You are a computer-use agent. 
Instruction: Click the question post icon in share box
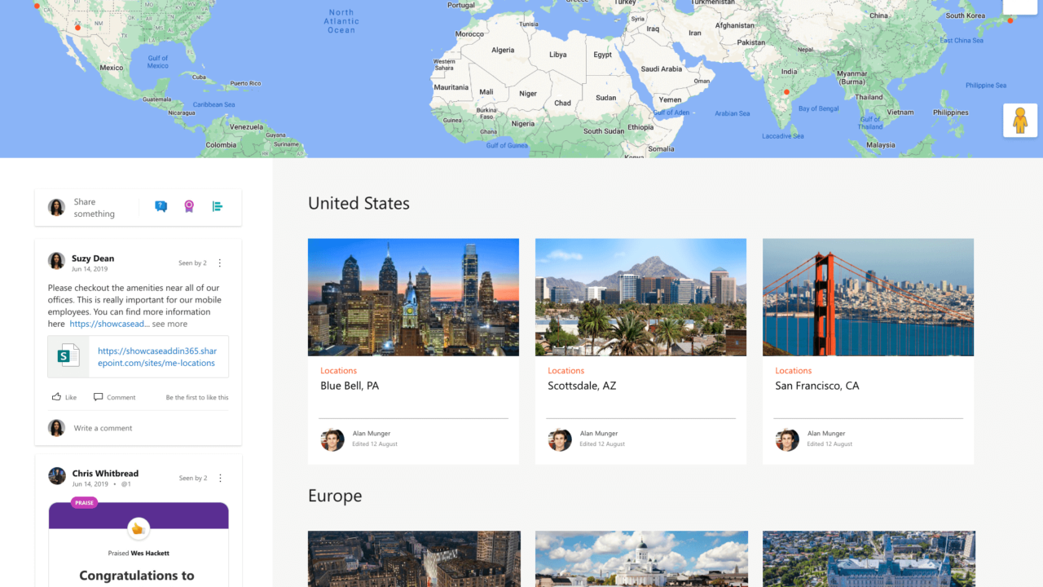point(161,207)
